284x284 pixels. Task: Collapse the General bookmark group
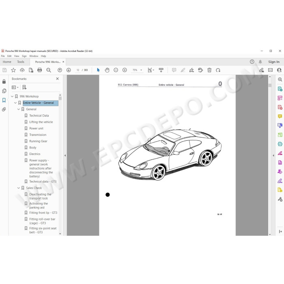(19, 109)
